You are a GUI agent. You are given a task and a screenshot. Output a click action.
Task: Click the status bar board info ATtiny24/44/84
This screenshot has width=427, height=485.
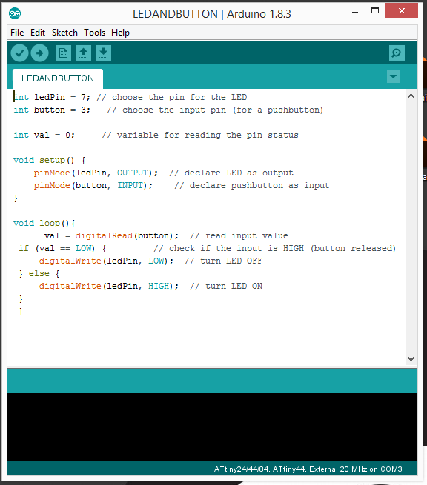pyautogui.click(x=308, y=469)
